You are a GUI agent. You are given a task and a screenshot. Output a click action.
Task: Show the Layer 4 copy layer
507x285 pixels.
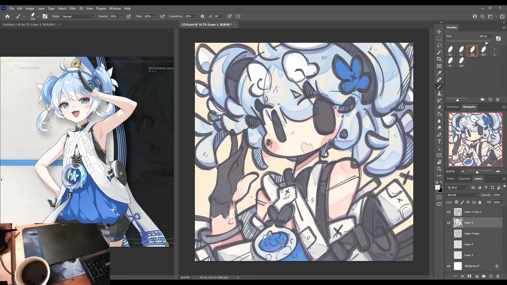[x=449, y=234]
